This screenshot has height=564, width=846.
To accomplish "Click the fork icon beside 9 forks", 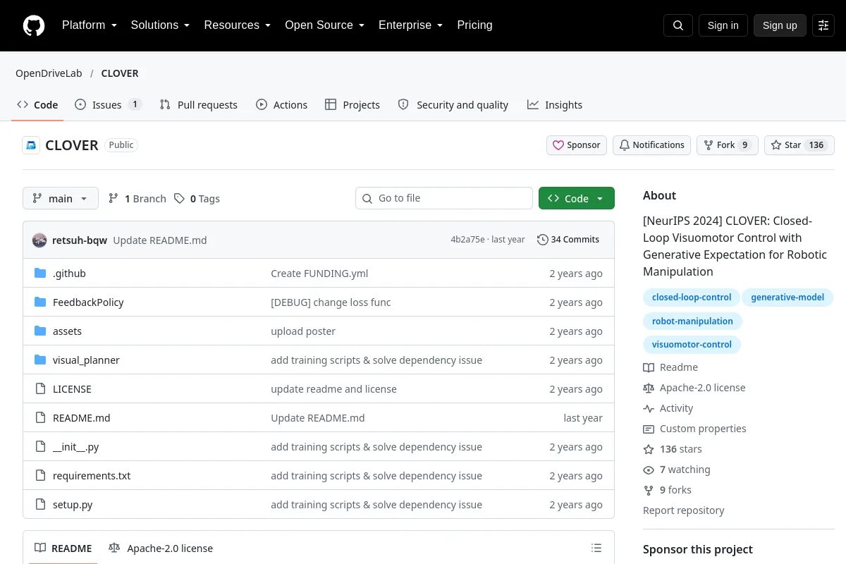I will (x=649, y=490).
